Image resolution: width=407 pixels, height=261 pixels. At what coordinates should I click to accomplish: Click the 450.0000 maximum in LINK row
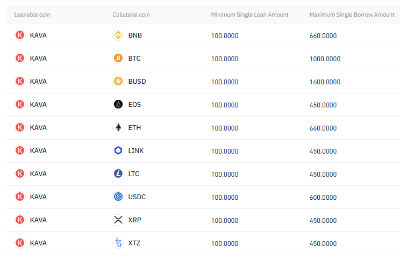[323, 151]
